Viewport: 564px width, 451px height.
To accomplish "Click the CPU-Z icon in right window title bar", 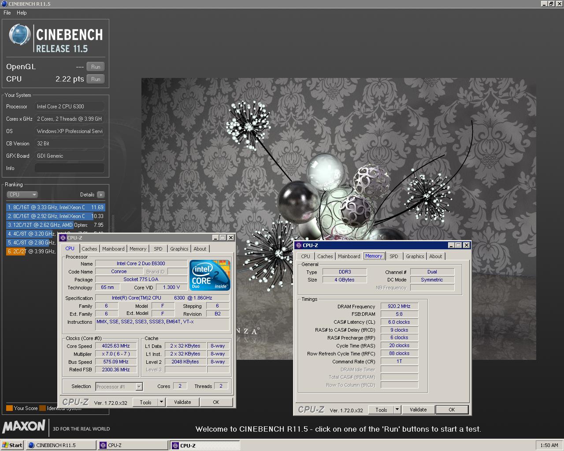I will 298,245.
